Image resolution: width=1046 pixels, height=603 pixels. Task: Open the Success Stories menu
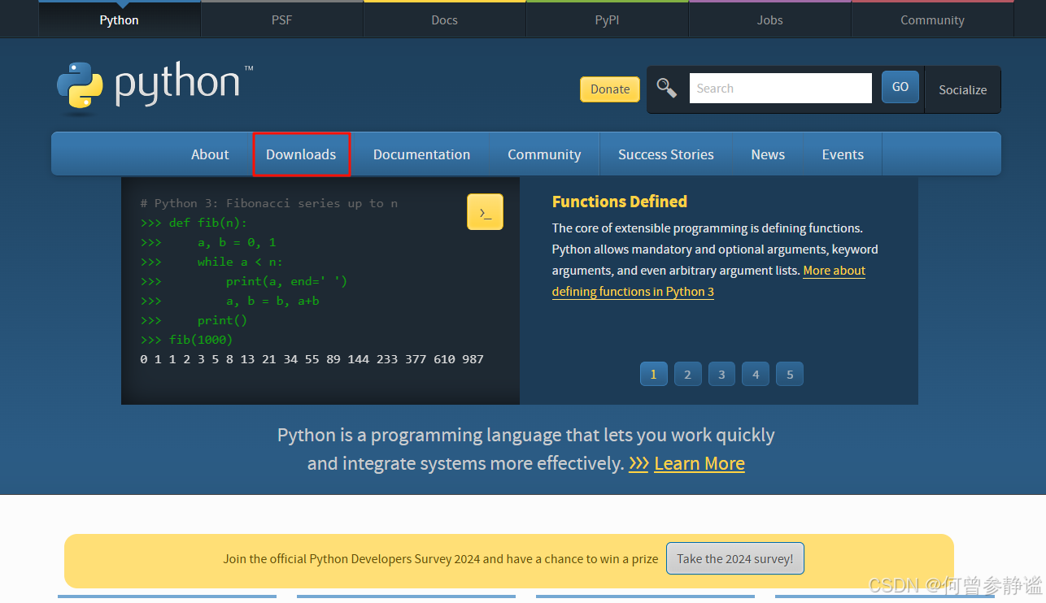click(x=666, y=154)
